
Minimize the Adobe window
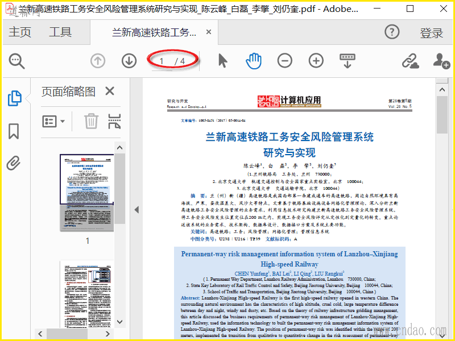coord(377,9)
